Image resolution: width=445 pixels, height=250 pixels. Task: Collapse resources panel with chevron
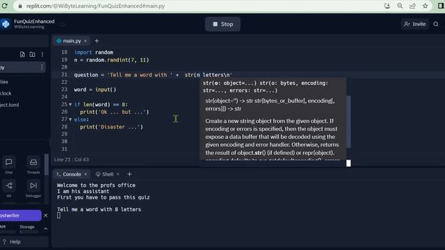pos(45,228)
